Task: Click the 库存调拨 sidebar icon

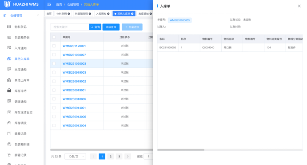Action: [x=9, y=122]
